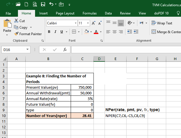Click the Tell Me lightbulb icon
Viewport: 181px width, 138px height.
[x=178, y=13]
